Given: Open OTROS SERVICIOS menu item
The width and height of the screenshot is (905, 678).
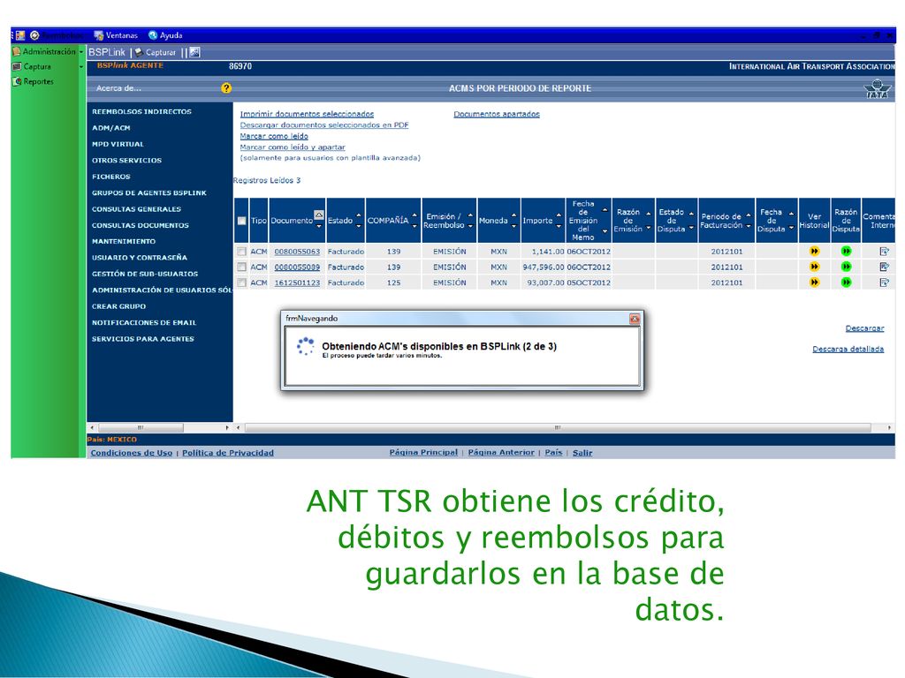Looking at the screenshot, I should tap(126, 161).
